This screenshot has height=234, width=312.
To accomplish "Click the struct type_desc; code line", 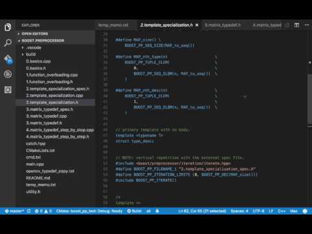I will coord(135,141).
